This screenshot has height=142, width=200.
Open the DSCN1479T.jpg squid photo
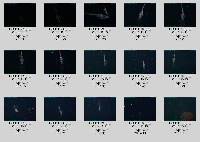(100, 15)
